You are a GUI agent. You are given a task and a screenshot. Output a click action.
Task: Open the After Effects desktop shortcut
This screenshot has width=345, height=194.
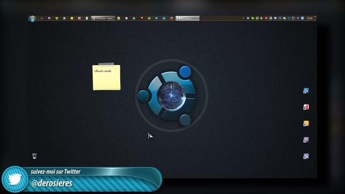coord(306,156)
